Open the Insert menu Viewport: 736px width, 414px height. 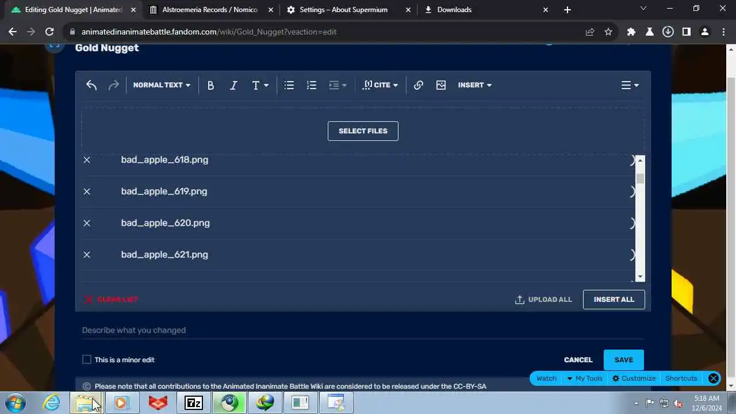tap(474, 85)
